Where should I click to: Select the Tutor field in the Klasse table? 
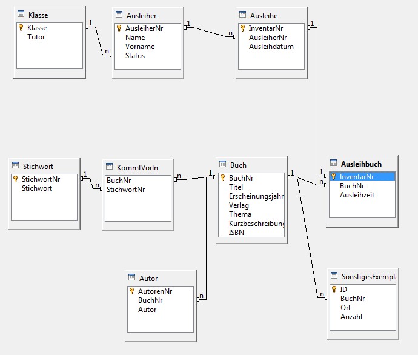click(x=36, y=37)
